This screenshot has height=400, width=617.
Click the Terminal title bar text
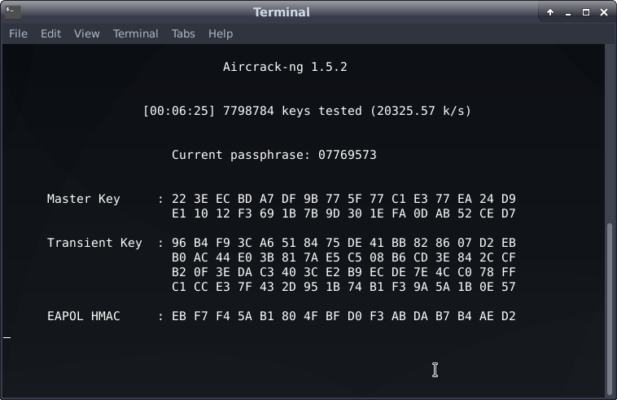click(x=282, y=11)
